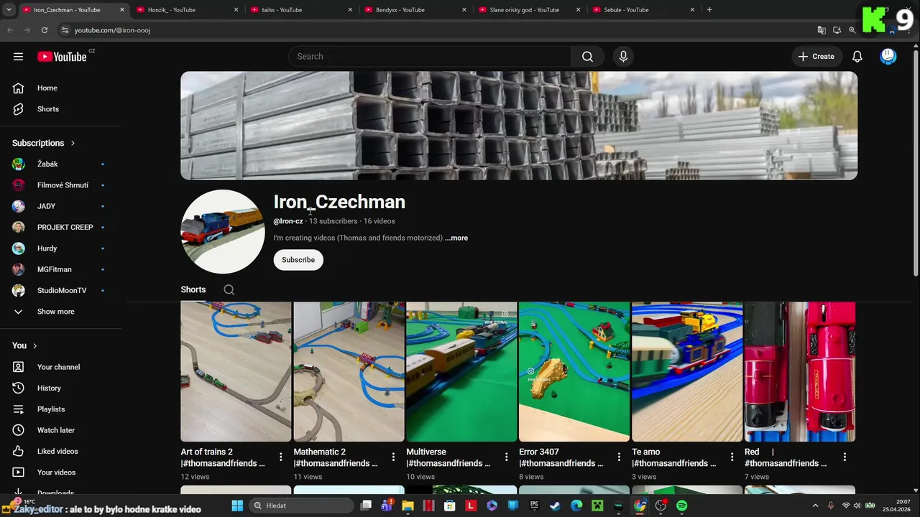Open options menu for 'Multiverse' short
The width and height of the screenshot is (920, 517).
(x=506, y=457)
